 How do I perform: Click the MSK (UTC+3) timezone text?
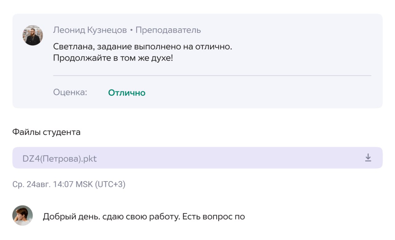(101, 185)
